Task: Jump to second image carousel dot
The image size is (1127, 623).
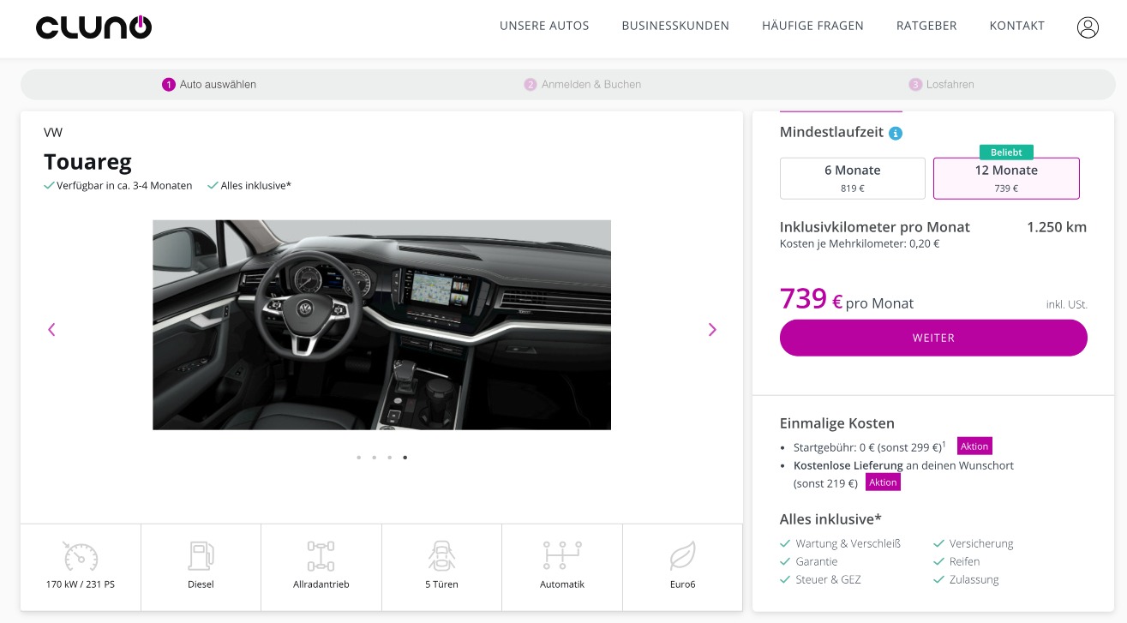Action: pos(374,458)
